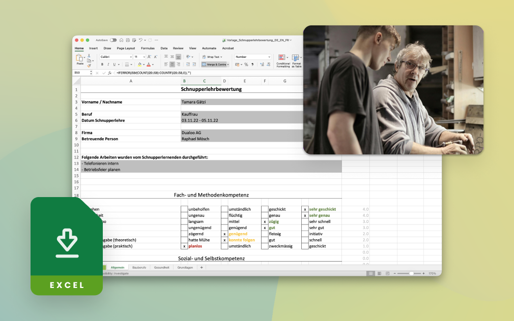Increase indent of cell
Image resolution: width=514 pixels, height=321 pixels.
coord(194,65)
